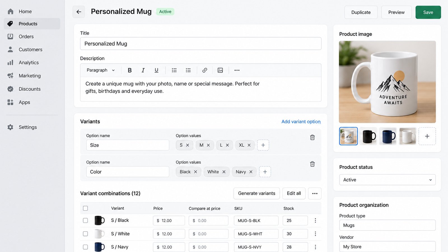Insert a link in the description

click(205, 70)
